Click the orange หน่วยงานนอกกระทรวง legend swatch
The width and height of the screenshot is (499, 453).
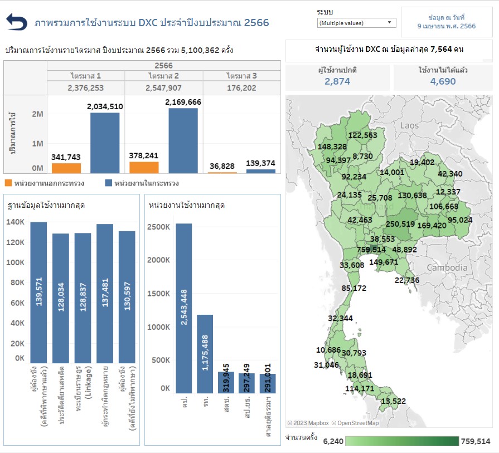point(8,183)
